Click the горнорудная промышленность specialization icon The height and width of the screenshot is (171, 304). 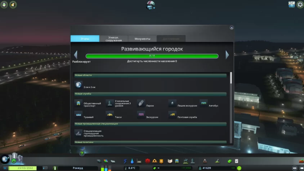click(78, 133)
